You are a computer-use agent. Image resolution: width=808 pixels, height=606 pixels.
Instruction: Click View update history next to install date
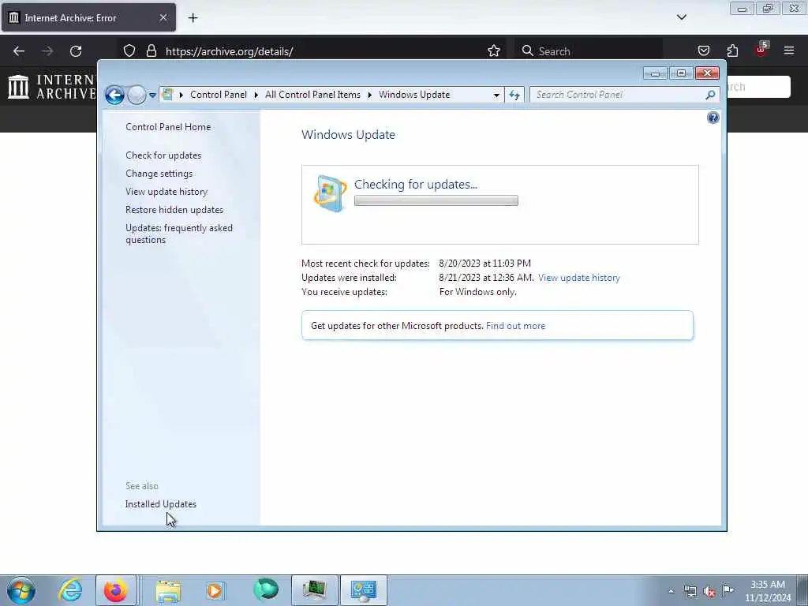click(578, 278)
